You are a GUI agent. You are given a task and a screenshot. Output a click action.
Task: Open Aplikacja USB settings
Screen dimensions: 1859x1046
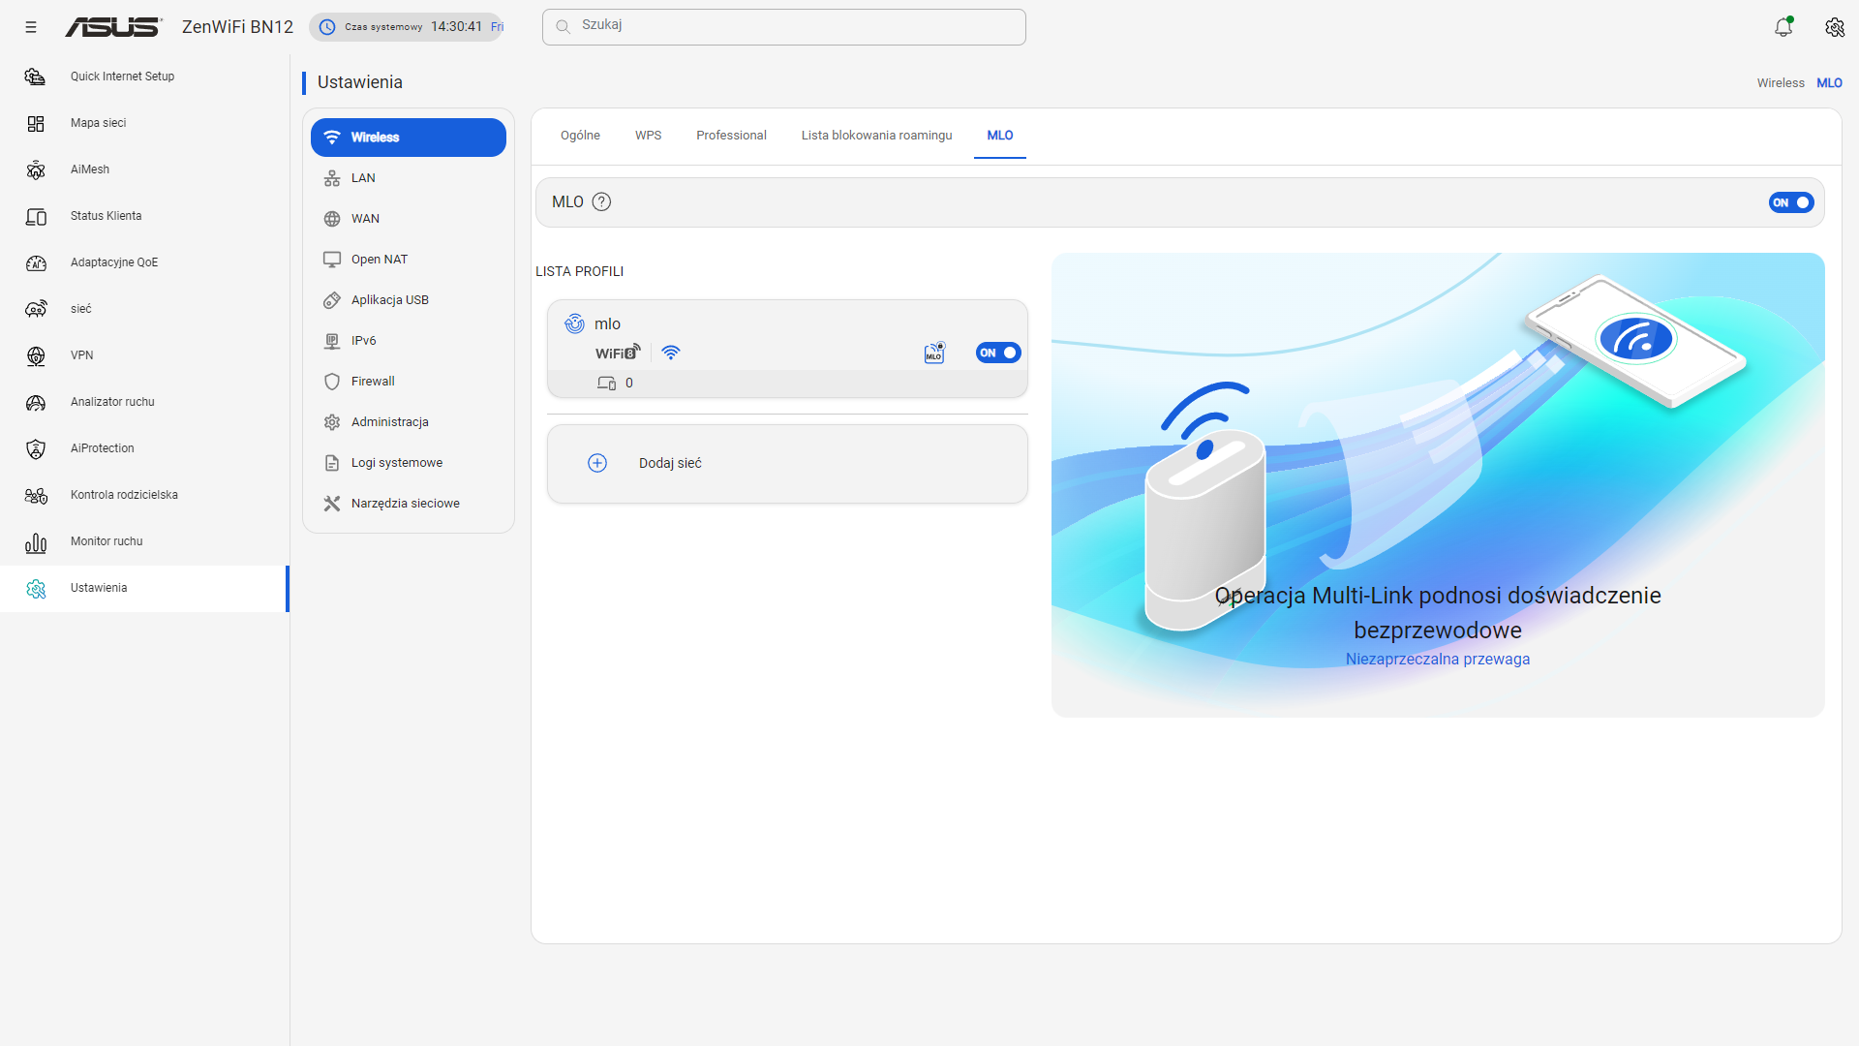409,300
